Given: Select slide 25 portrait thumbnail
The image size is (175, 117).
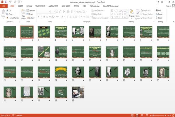Looking at the screenshot, I should click(x=78, y=72).
